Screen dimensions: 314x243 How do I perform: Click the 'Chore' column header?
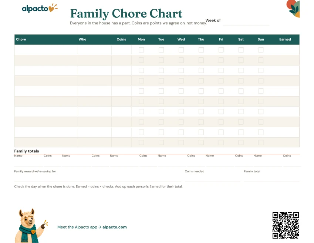tap(21, 39)
